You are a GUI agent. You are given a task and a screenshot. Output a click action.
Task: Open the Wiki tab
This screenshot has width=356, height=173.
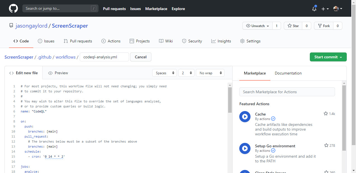pyautogui.click(x=166, y=41)
